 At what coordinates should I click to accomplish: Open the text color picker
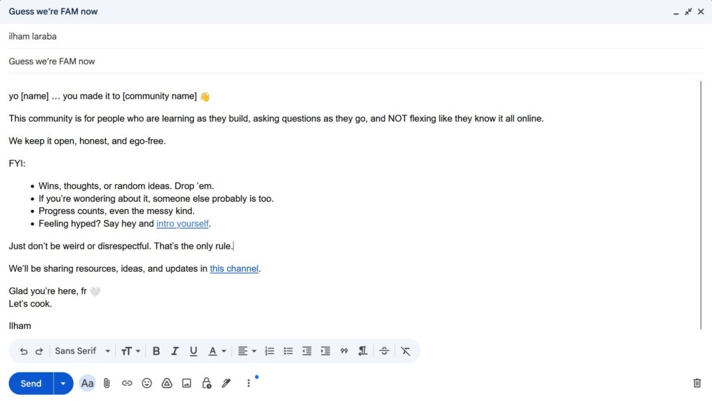[217, 352]
